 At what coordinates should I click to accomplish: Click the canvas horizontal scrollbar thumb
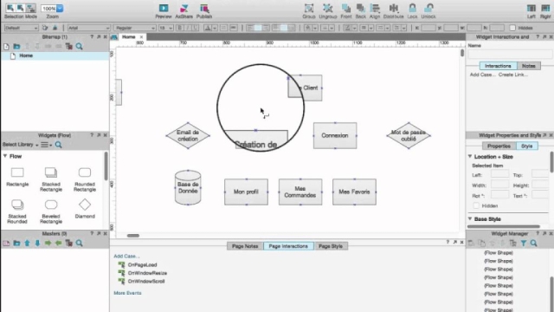(x=132, y=236)
